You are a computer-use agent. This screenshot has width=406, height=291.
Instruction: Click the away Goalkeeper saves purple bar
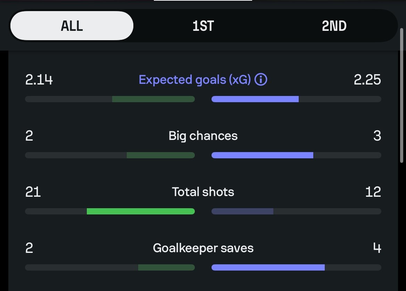(x=268, y=267)
